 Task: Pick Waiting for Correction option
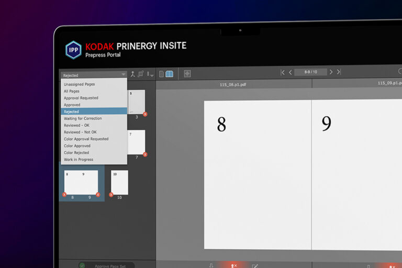83,118
